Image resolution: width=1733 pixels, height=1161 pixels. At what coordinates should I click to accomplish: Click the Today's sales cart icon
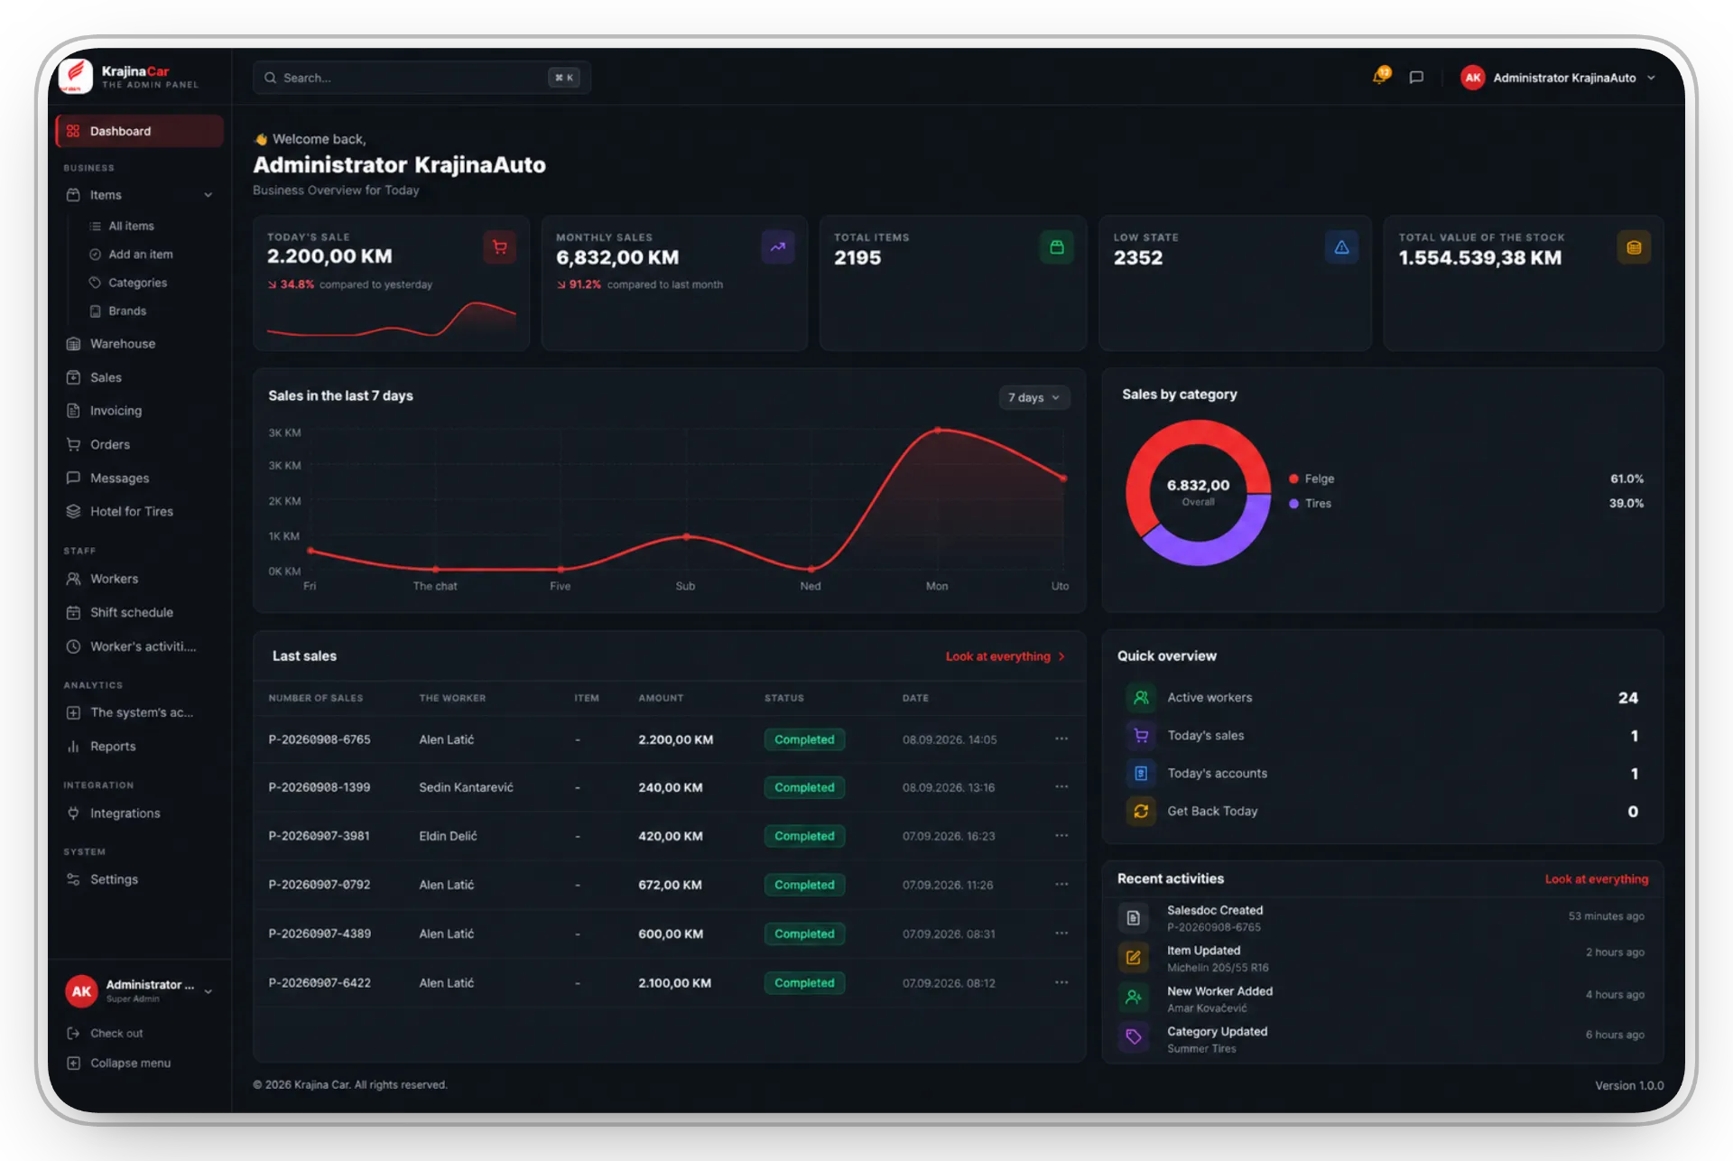[x=1141, y=735]
